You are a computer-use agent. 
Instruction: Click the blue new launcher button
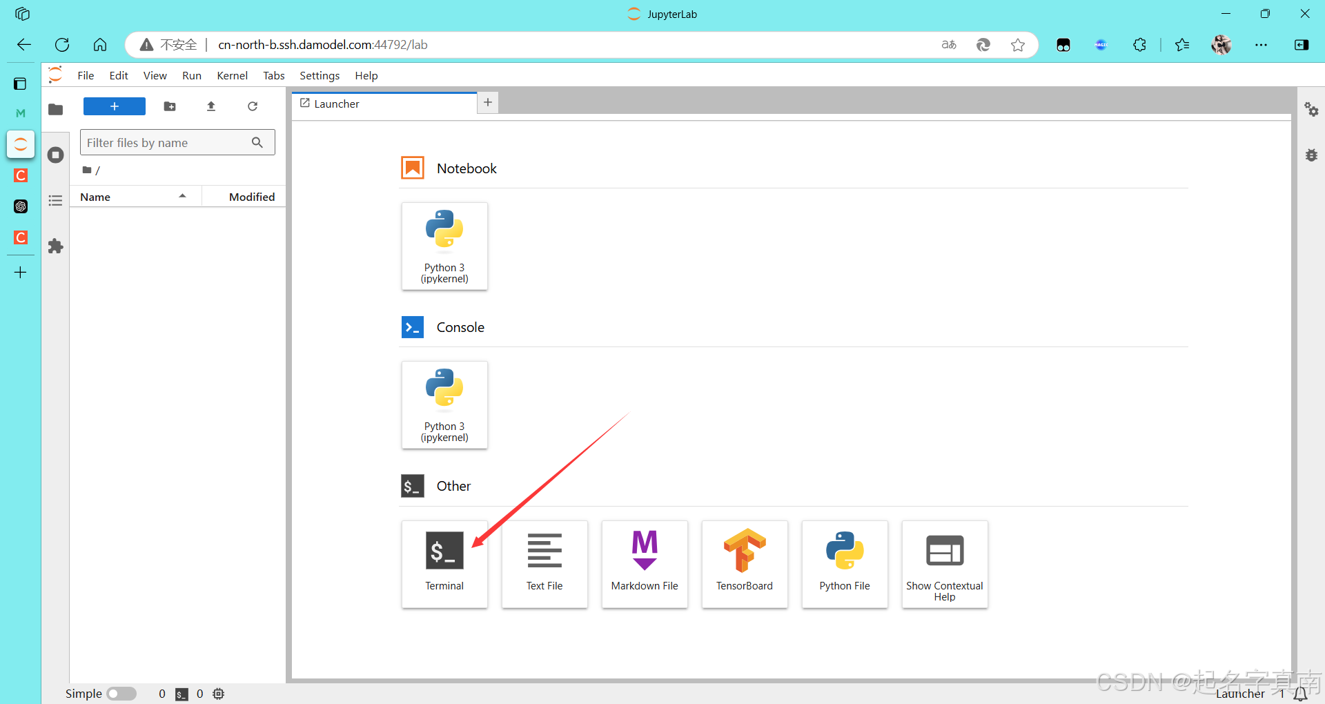click(x=115, y=106)
